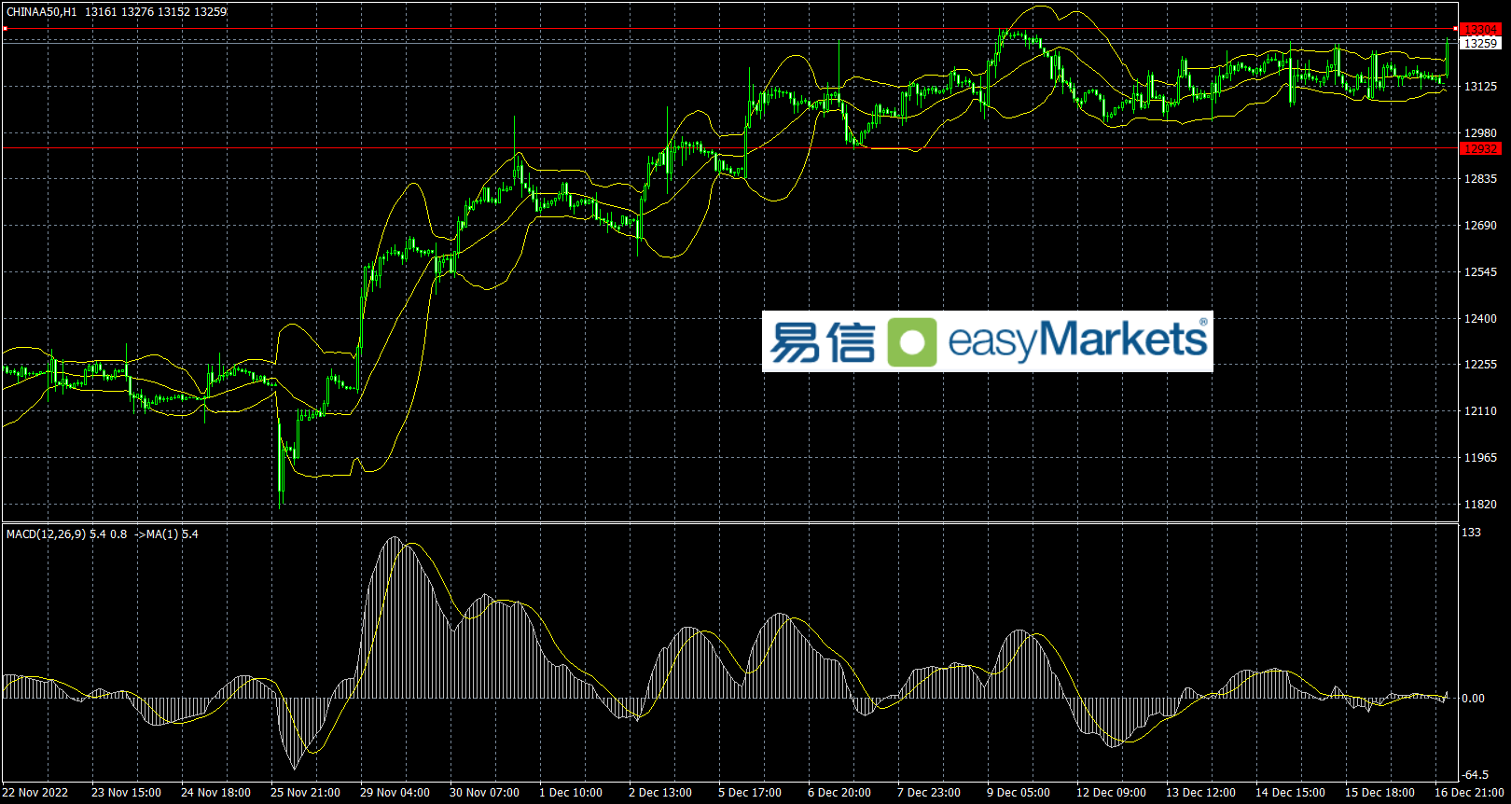Screen dimensions: 1511x804
Task: Click the 12690 price axis label
Action: click(1480, 226)
